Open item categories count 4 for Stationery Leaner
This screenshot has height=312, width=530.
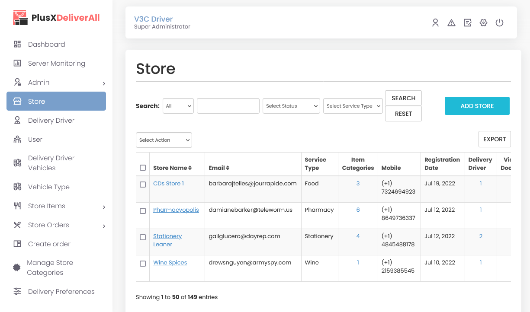click(x=358, y=236)
